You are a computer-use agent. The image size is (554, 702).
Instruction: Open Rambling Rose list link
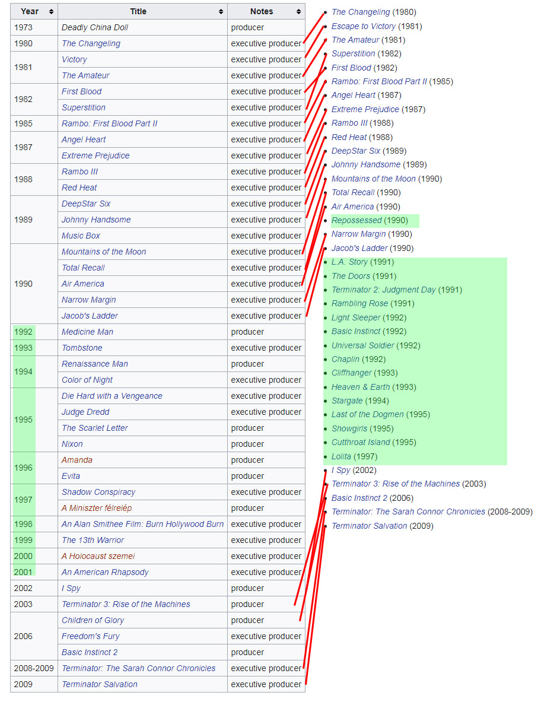coord(360,304)
